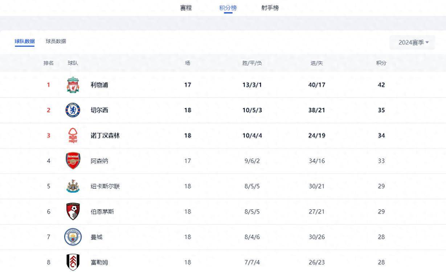Click the Fulham club crest icon

click(73, 262)
